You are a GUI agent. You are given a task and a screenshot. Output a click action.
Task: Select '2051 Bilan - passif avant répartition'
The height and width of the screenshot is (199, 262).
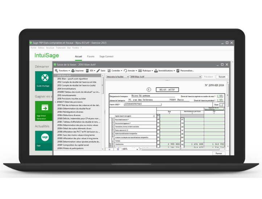tap(77, 79)
